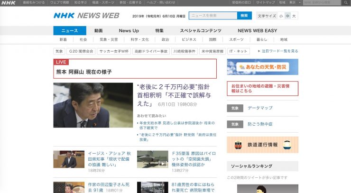The height and width of the screenshot is (193, 351).
Task: Set text size to 小 (small)
Action: [281, 16]
